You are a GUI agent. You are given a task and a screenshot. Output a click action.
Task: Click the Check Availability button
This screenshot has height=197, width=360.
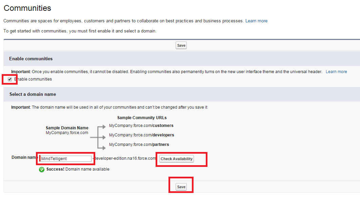pos(177,159)
